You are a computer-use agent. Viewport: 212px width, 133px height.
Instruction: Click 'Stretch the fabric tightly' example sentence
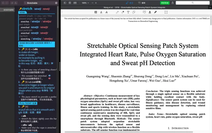click(x=39, y=119)
